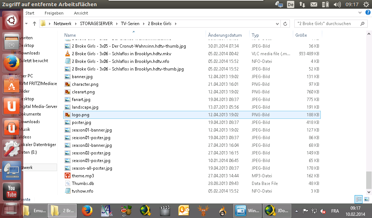Viewport: 372px width, 218px height.
Task: Select 3x06 Schlaflos in Brooklyn.hdtv.mkv file
Action: pos(121,54)
